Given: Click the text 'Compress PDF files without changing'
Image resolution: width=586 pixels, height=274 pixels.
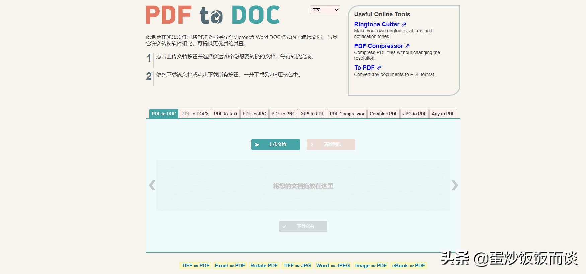Looking at the screenshot, I should (x=393, y=52).
